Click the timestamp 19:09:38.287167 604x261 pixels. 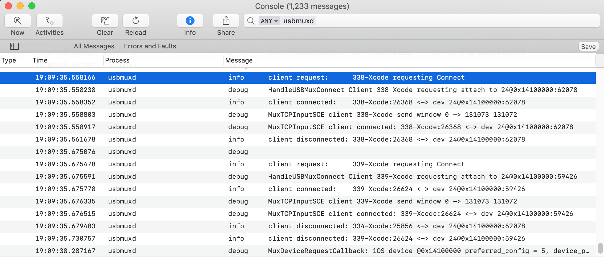pos(66,251)
